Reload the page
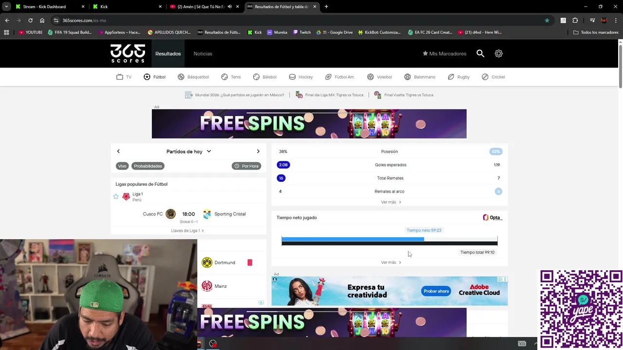Screen dimensions: 623x350 tap(30, 20)
